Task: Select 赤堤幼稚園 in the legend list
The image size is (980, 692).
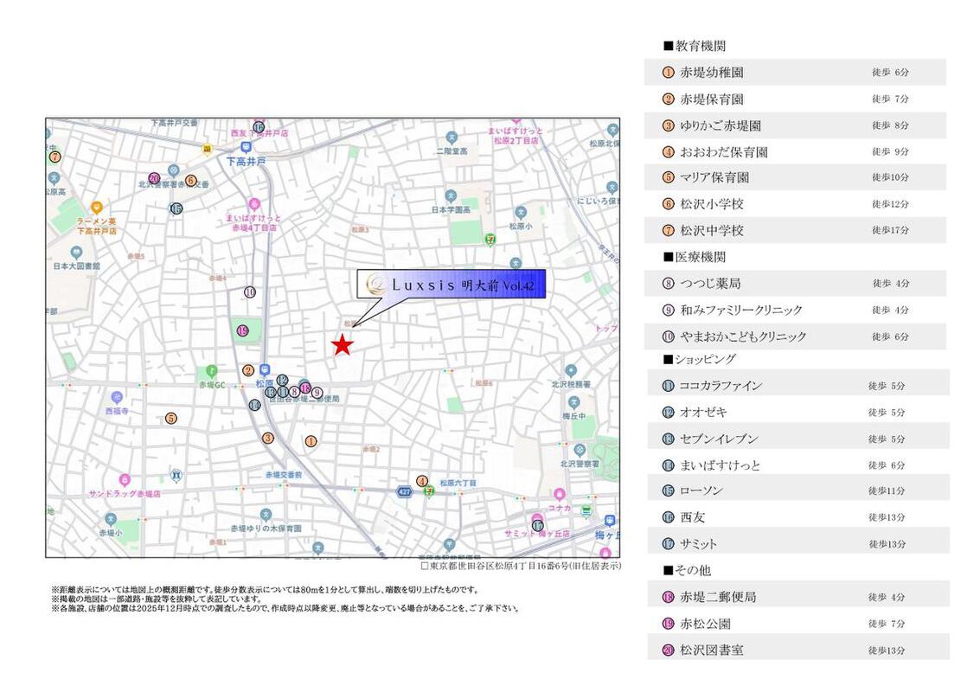Action: (711, 73)
